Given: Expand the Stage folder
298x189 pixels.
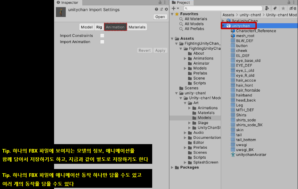Looking at the screenshot, I should [x=190, y=123].
